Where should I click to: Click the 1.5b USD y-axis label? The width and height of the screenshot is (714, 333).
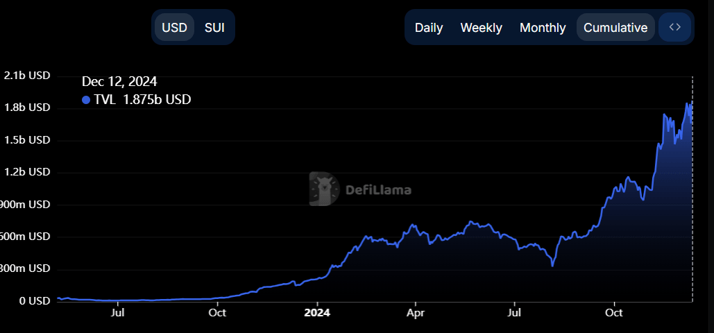click(27, 140)
